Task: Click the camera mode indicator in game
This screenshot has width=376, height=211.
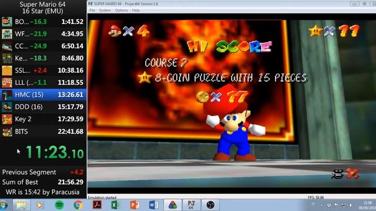Action: [345, 173]
